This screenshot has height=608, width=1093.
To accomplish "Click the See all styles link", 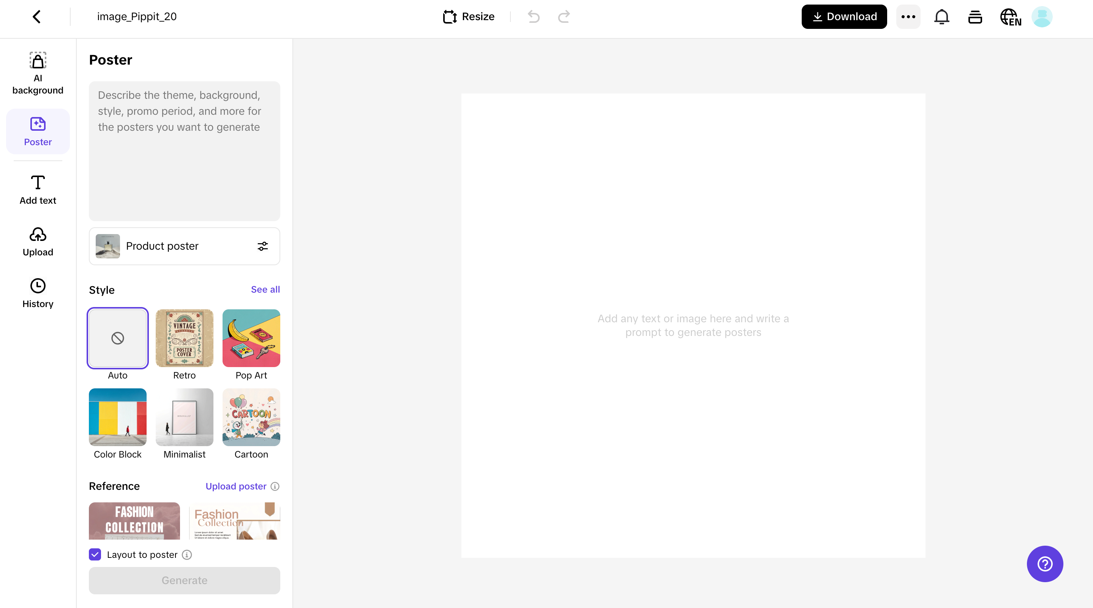I will pos(265,289).
